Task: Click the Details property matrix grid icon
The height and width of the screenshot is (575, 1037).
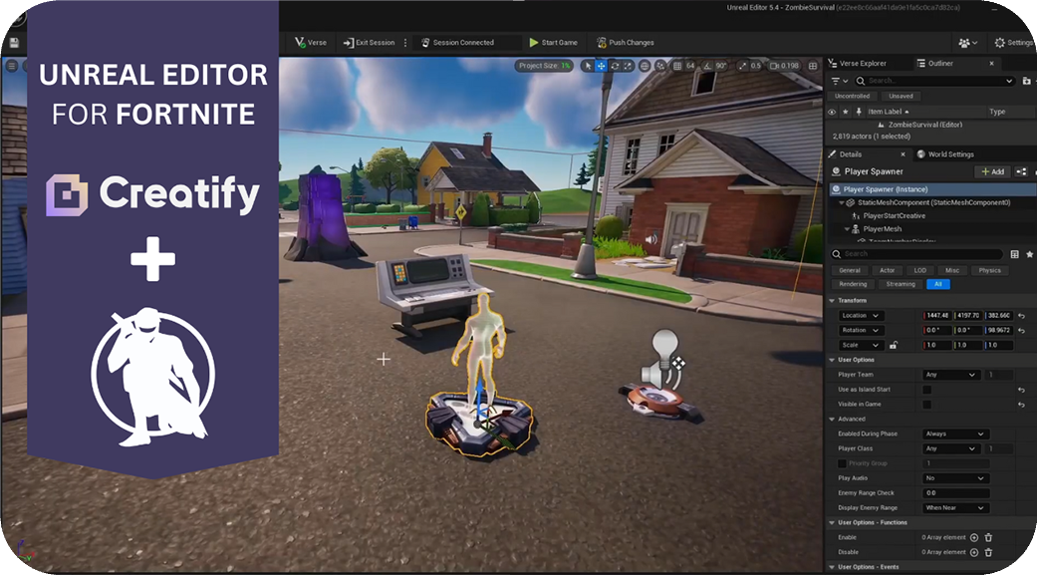Action: click(1014, 254)
